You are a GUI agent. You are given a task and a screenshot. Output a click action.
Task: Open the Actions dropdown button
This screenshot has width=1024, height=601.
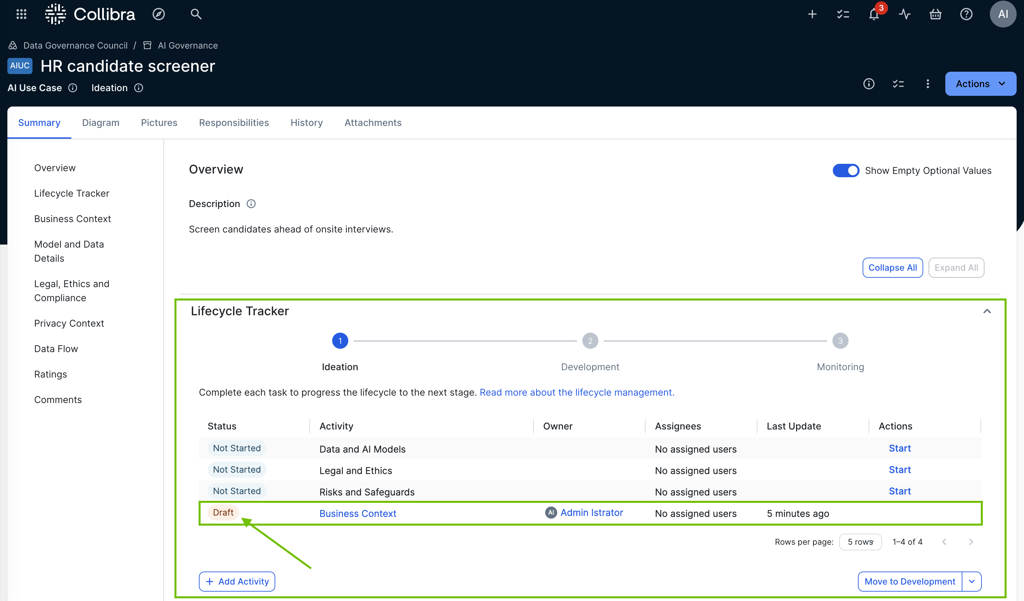click(x=980, y=84)
